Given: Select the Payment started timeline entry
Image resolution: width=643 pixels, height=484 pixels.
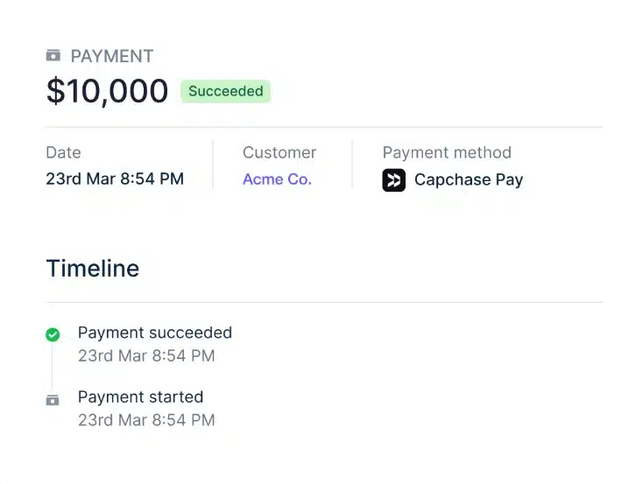Looking at the screenshot, I should pyautogui.click(x=140, y=397).
